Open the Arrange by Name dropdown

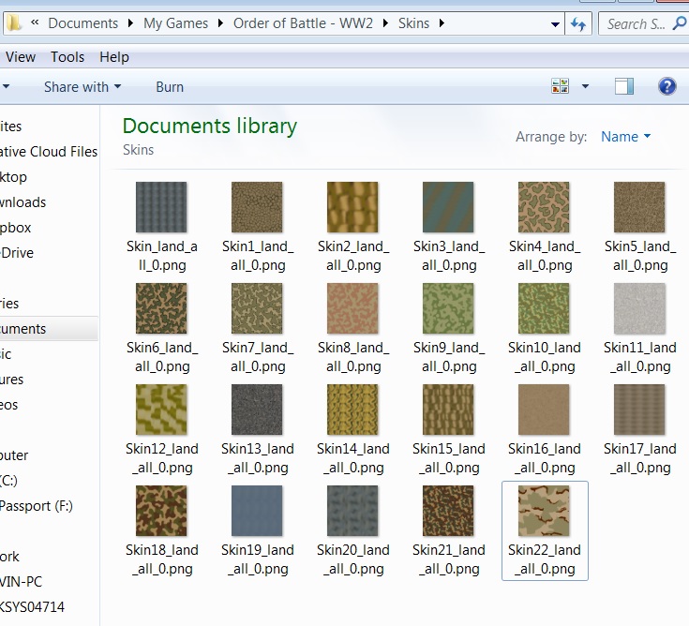pos(625,137)
